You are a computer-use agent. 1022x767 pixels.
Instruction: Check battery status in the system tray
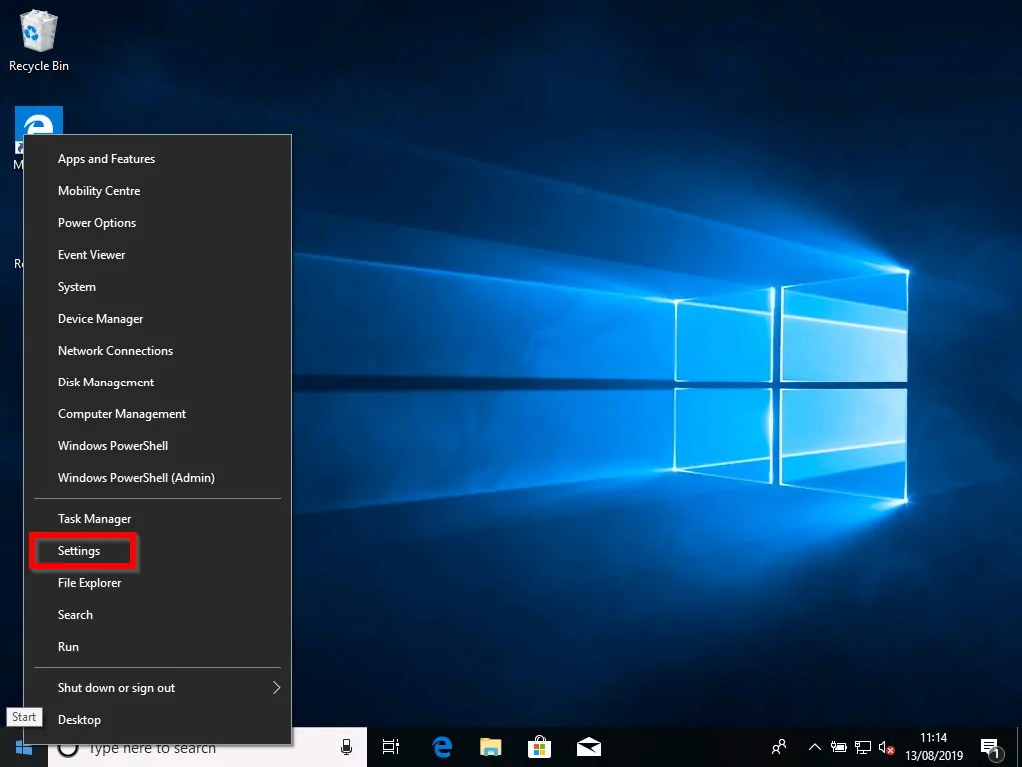click(x=837, y=746)
